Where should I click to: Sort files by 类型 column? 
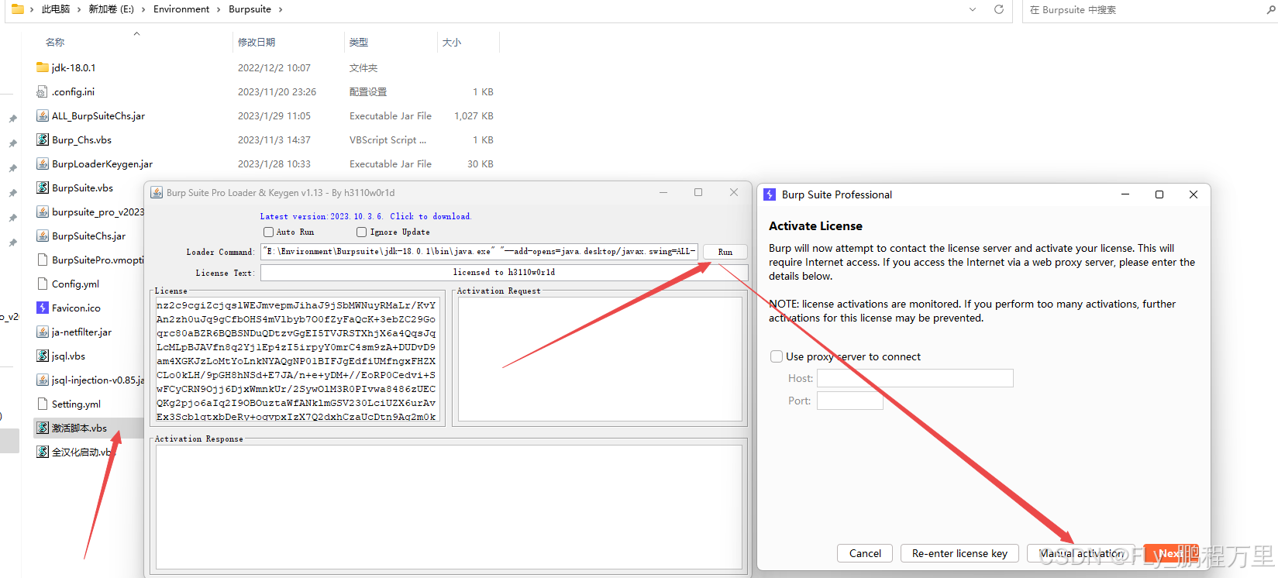pos(359,42)
